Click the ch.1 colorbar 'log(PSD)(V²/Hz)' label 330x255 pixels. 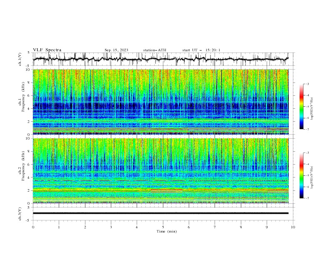(x=312, y=109)
